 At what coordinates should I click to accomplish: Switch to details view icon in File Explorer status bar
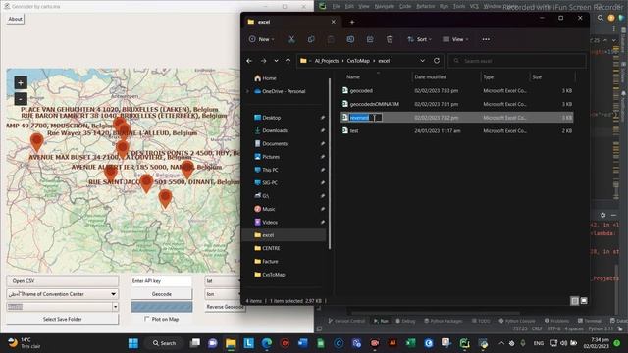575,301
